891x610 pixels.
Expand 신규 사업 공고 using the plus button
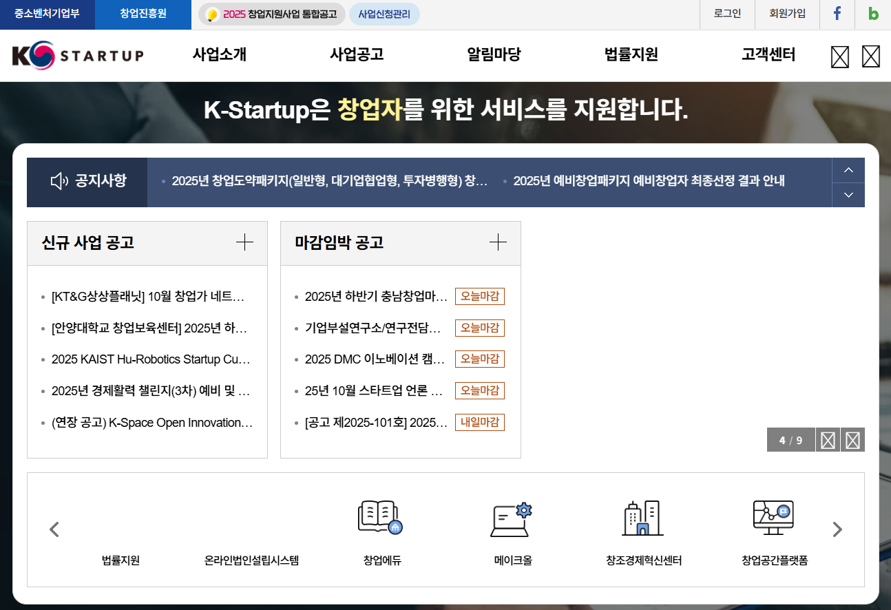(x=244, y=242)
